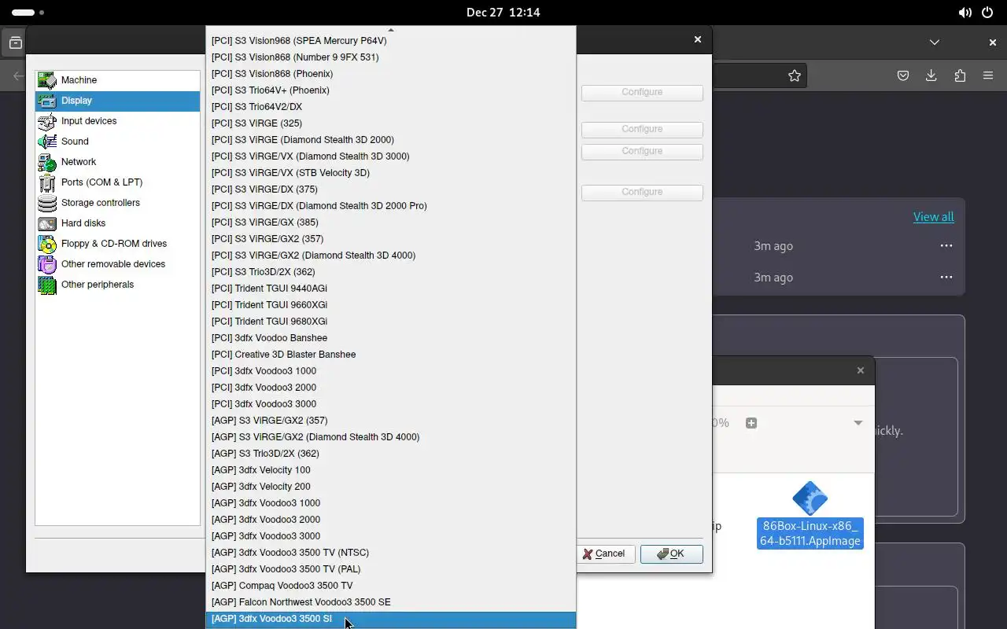Screen dimensions: 1007x629
Task: Click the fourth Configure button
Action: click(x=642, y=192)
